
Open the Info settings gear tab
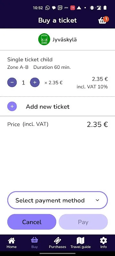tap(103, 243)
